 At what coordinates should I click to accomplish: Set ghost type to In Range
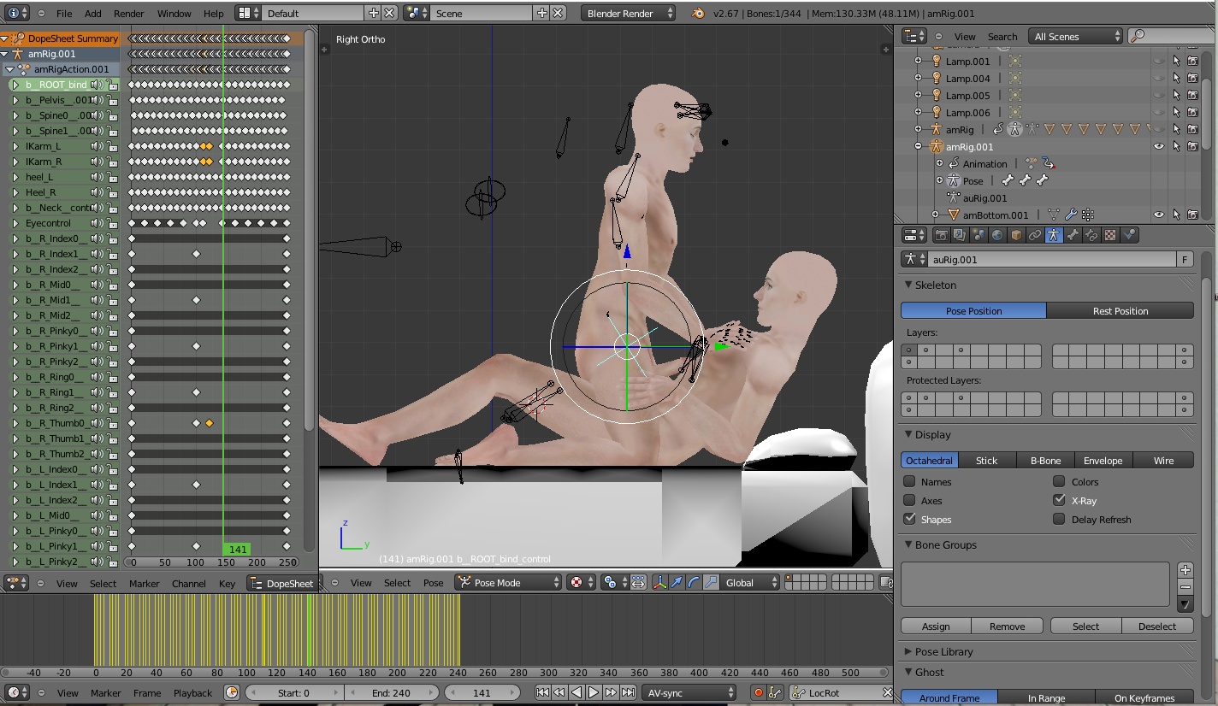(x=1046, y=697)
